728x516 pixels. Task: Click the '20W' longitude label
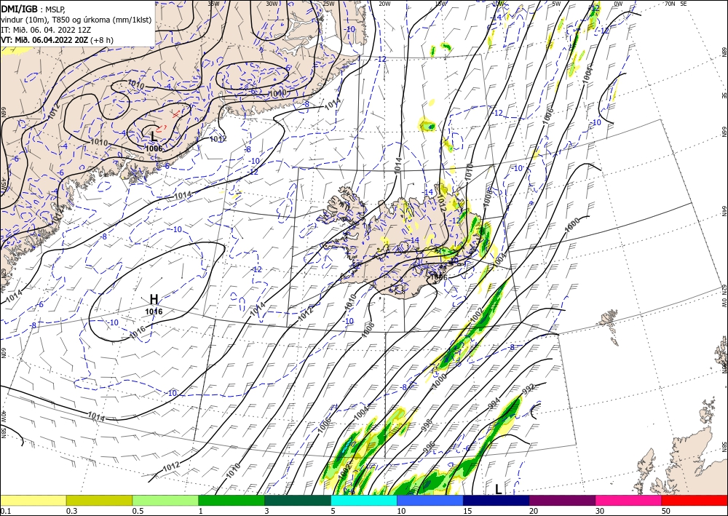coord(384,4)
